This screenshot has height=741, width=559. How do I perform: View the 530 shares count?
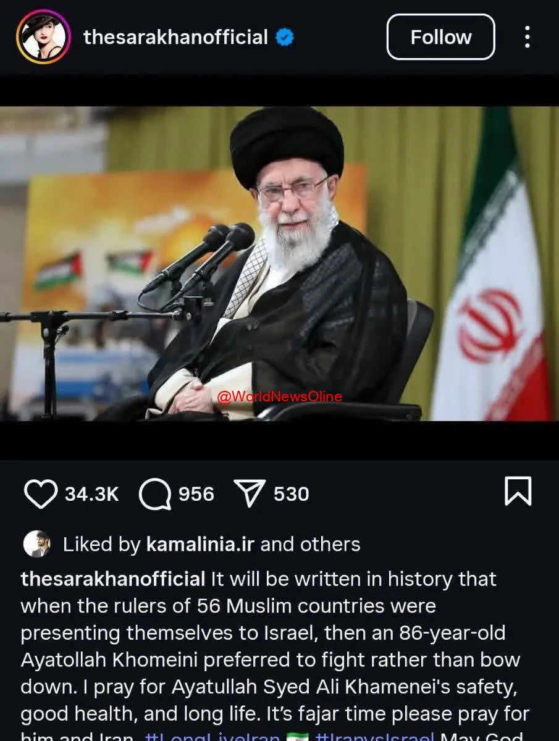[x=292, y=494]
